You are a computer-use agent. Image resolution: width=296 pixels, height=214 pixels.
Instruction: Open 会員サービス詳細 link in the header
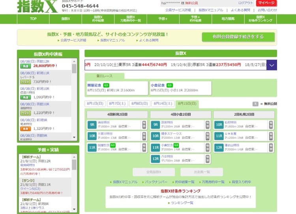pos(178,10)
